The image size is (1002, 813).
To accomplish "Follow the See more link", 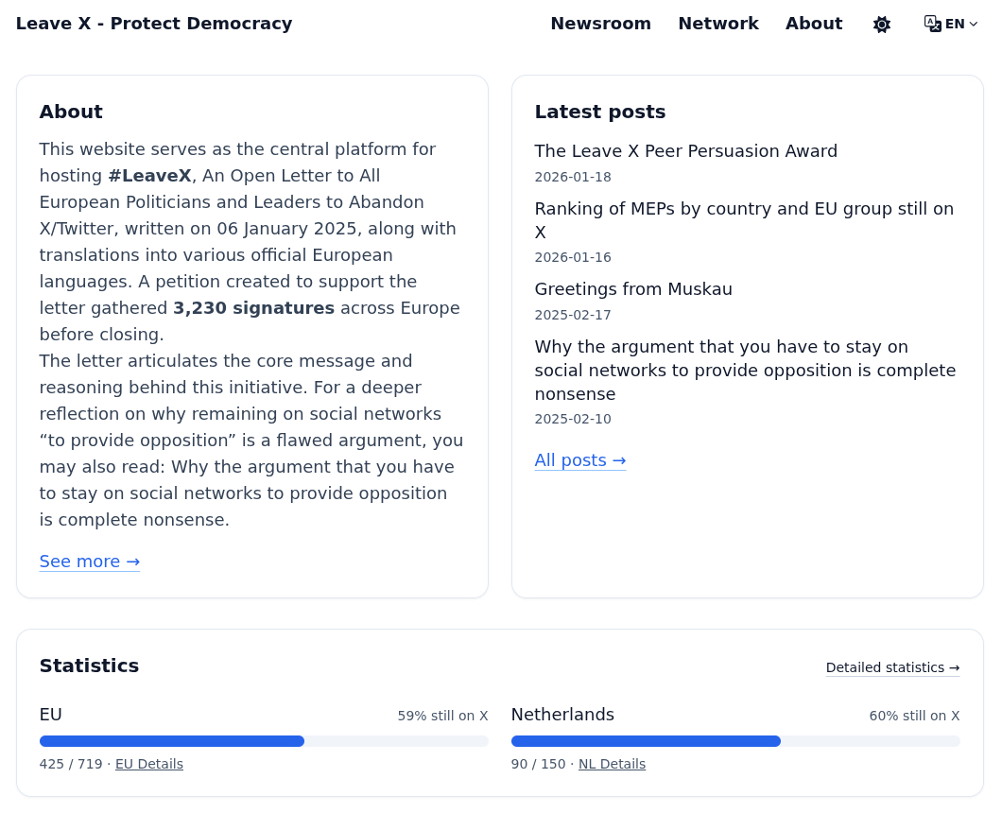I will 90,562.
